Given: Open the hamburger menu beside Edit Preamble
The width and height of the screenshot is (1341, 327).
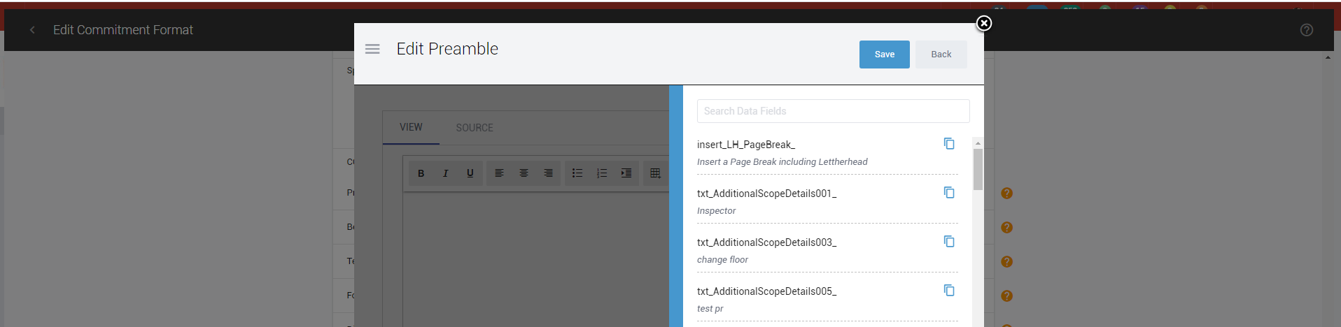Looking at the screenshot, I should (x=372, y=49).
